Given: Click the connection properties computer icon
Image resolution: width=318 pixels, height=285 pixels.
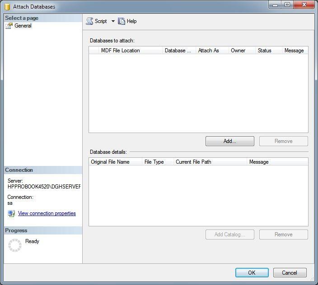Looking at the screenshot, I should click(x=11, y=213).
